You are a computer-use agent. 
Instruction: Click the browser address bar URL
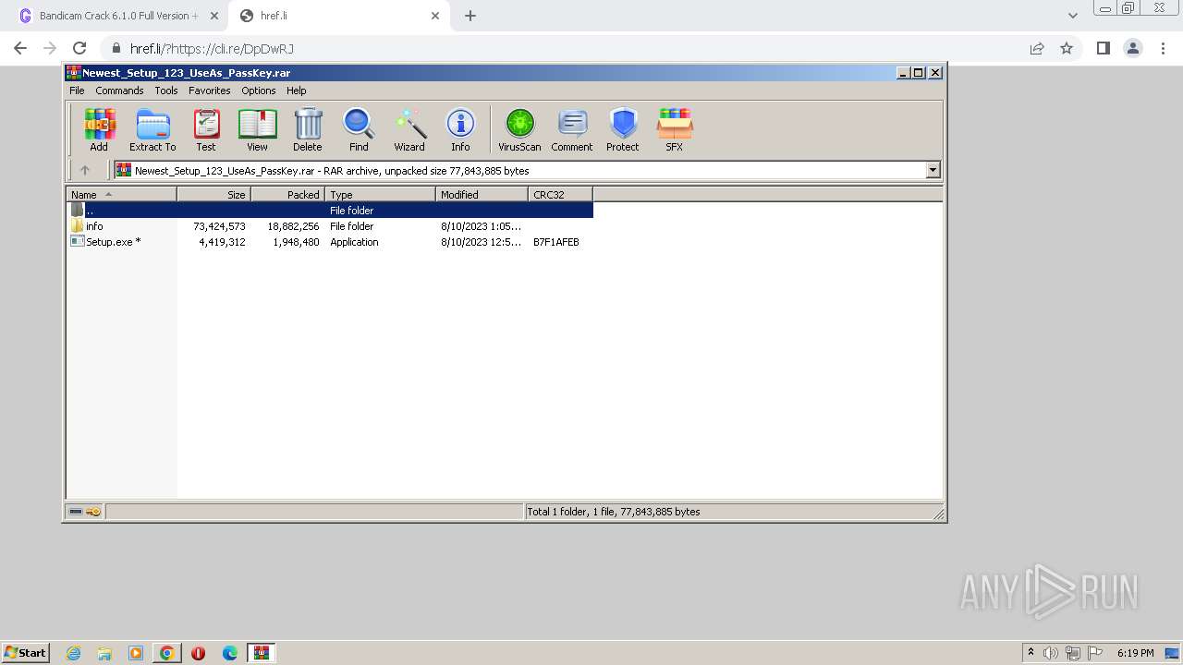tap(212, 48)
